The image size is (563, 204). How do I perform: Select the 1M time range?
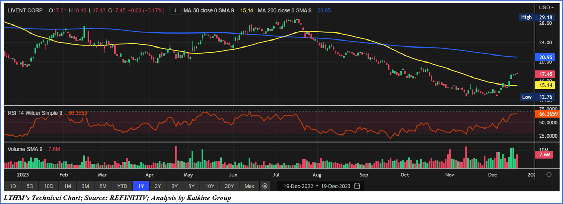[x=68, y=186]
